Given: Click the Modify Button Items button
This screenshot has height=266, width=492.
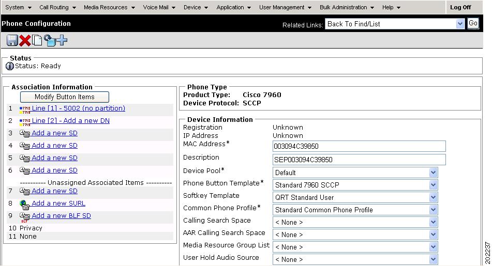Looking at the screenshot, I should pyautogui.click(x=65, y=97).
